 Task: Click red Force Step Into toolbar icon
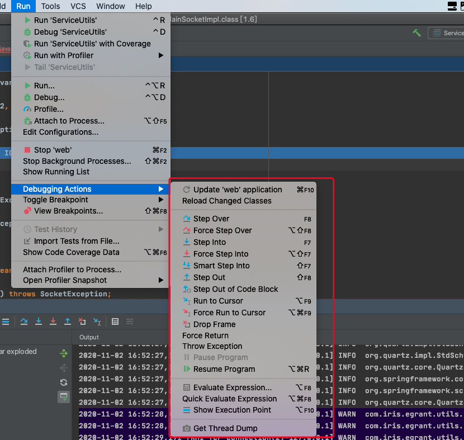[x=53, y=321]
